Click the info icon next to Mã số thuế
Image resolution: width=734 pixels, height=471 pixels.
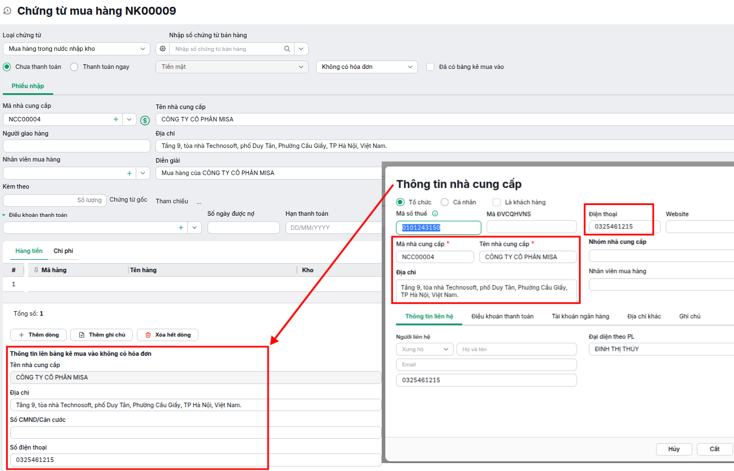click(x=435, y=213)
